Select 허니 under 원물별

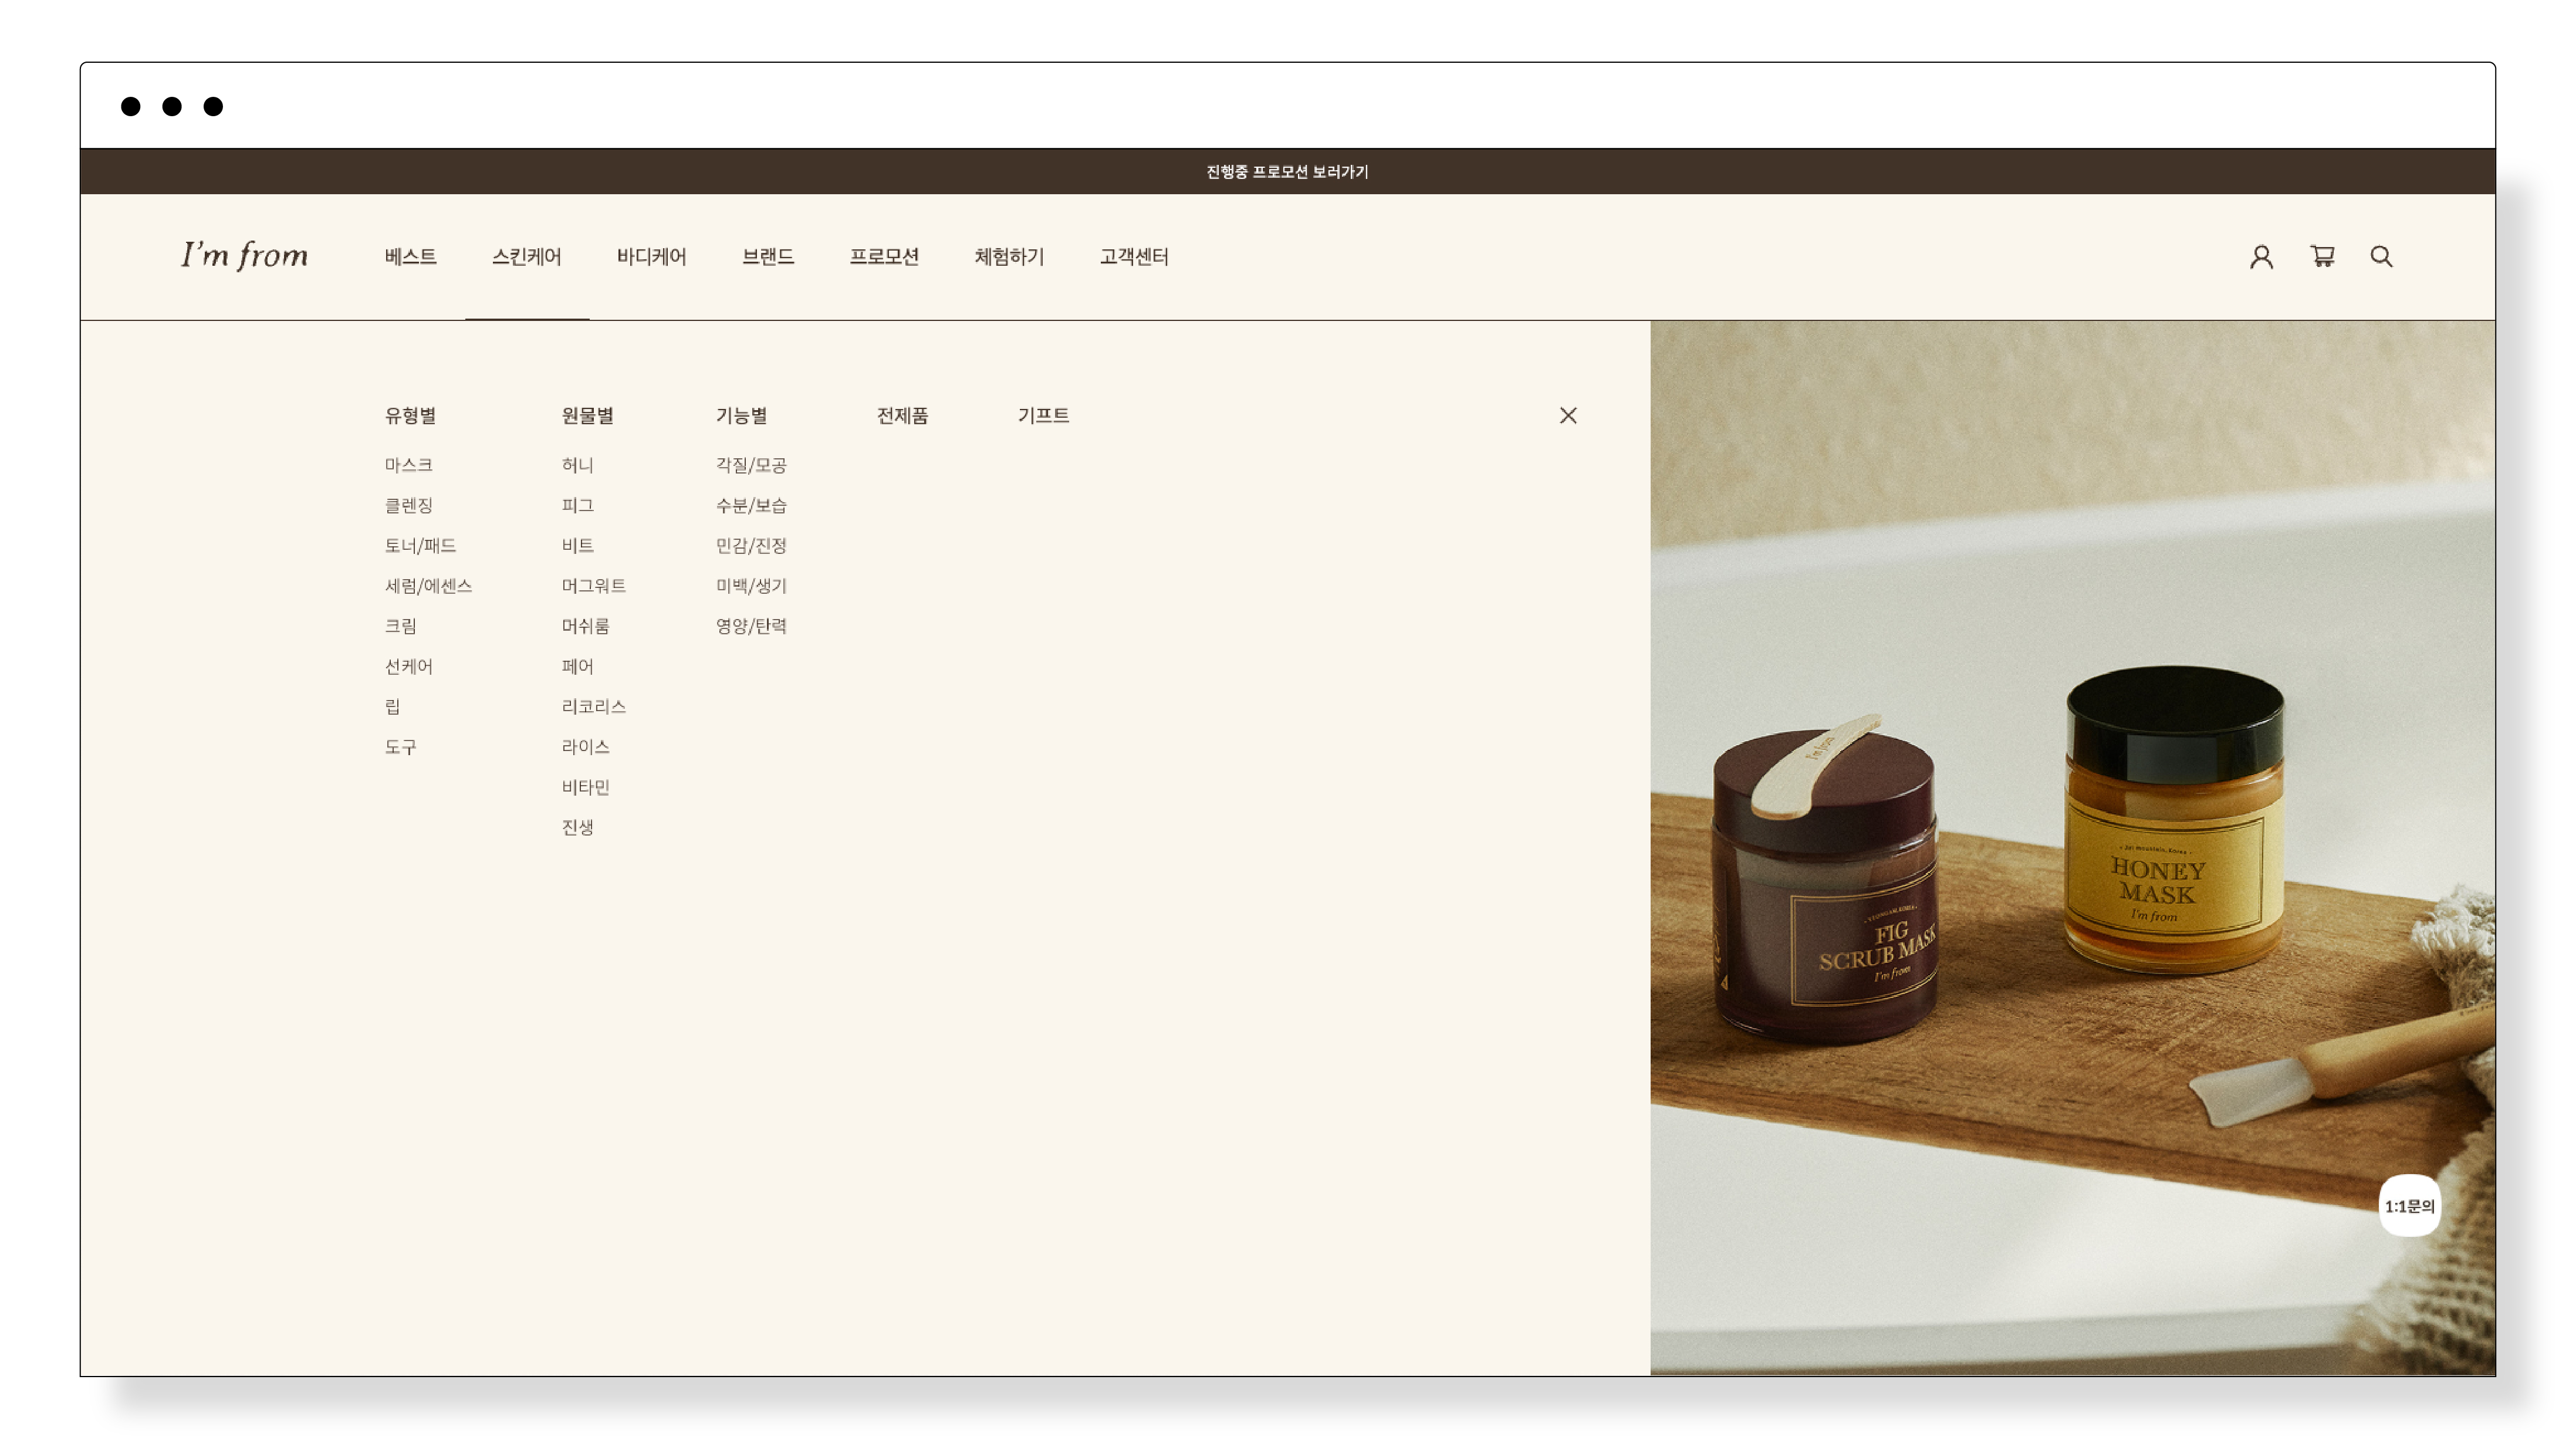(577, 465)
